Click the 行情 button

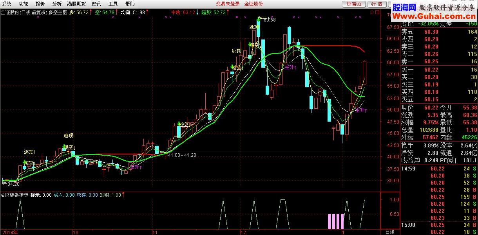377,4
